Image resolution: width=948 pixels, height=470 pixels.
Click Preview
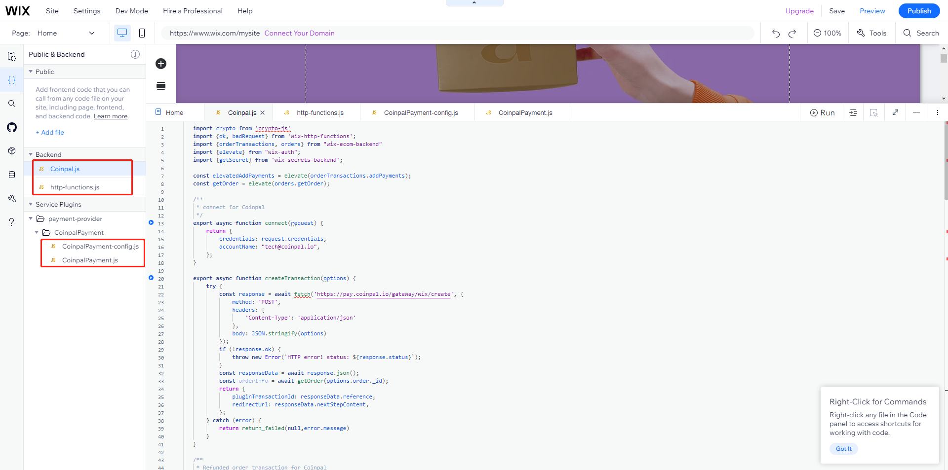[872, 11]
